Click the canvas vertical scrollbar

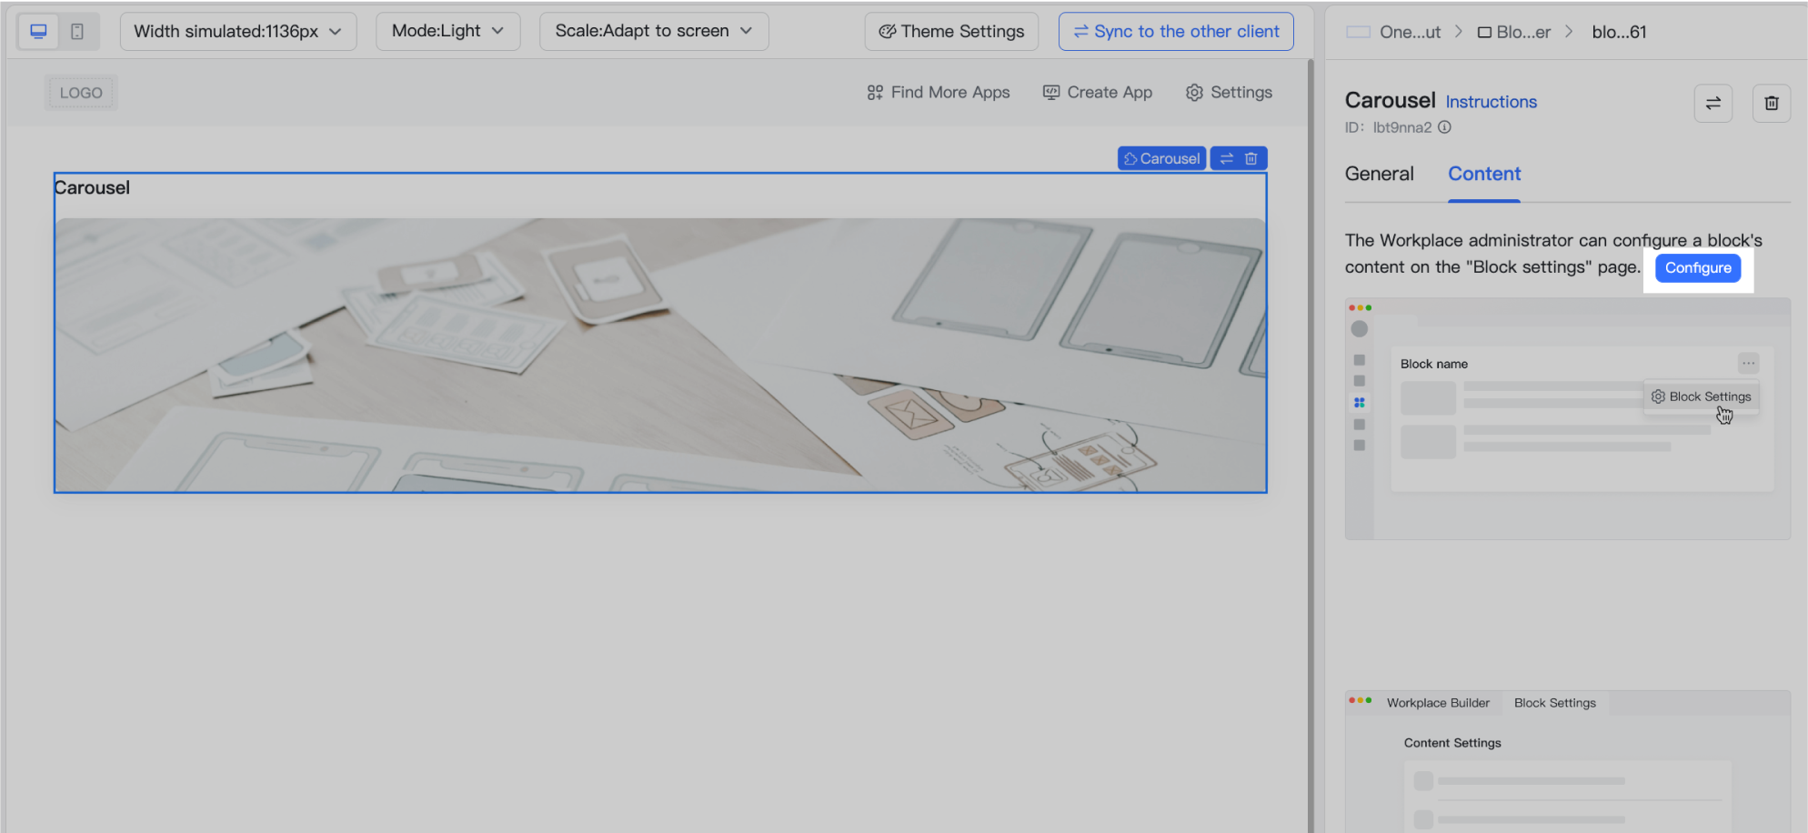point(1311,446)
